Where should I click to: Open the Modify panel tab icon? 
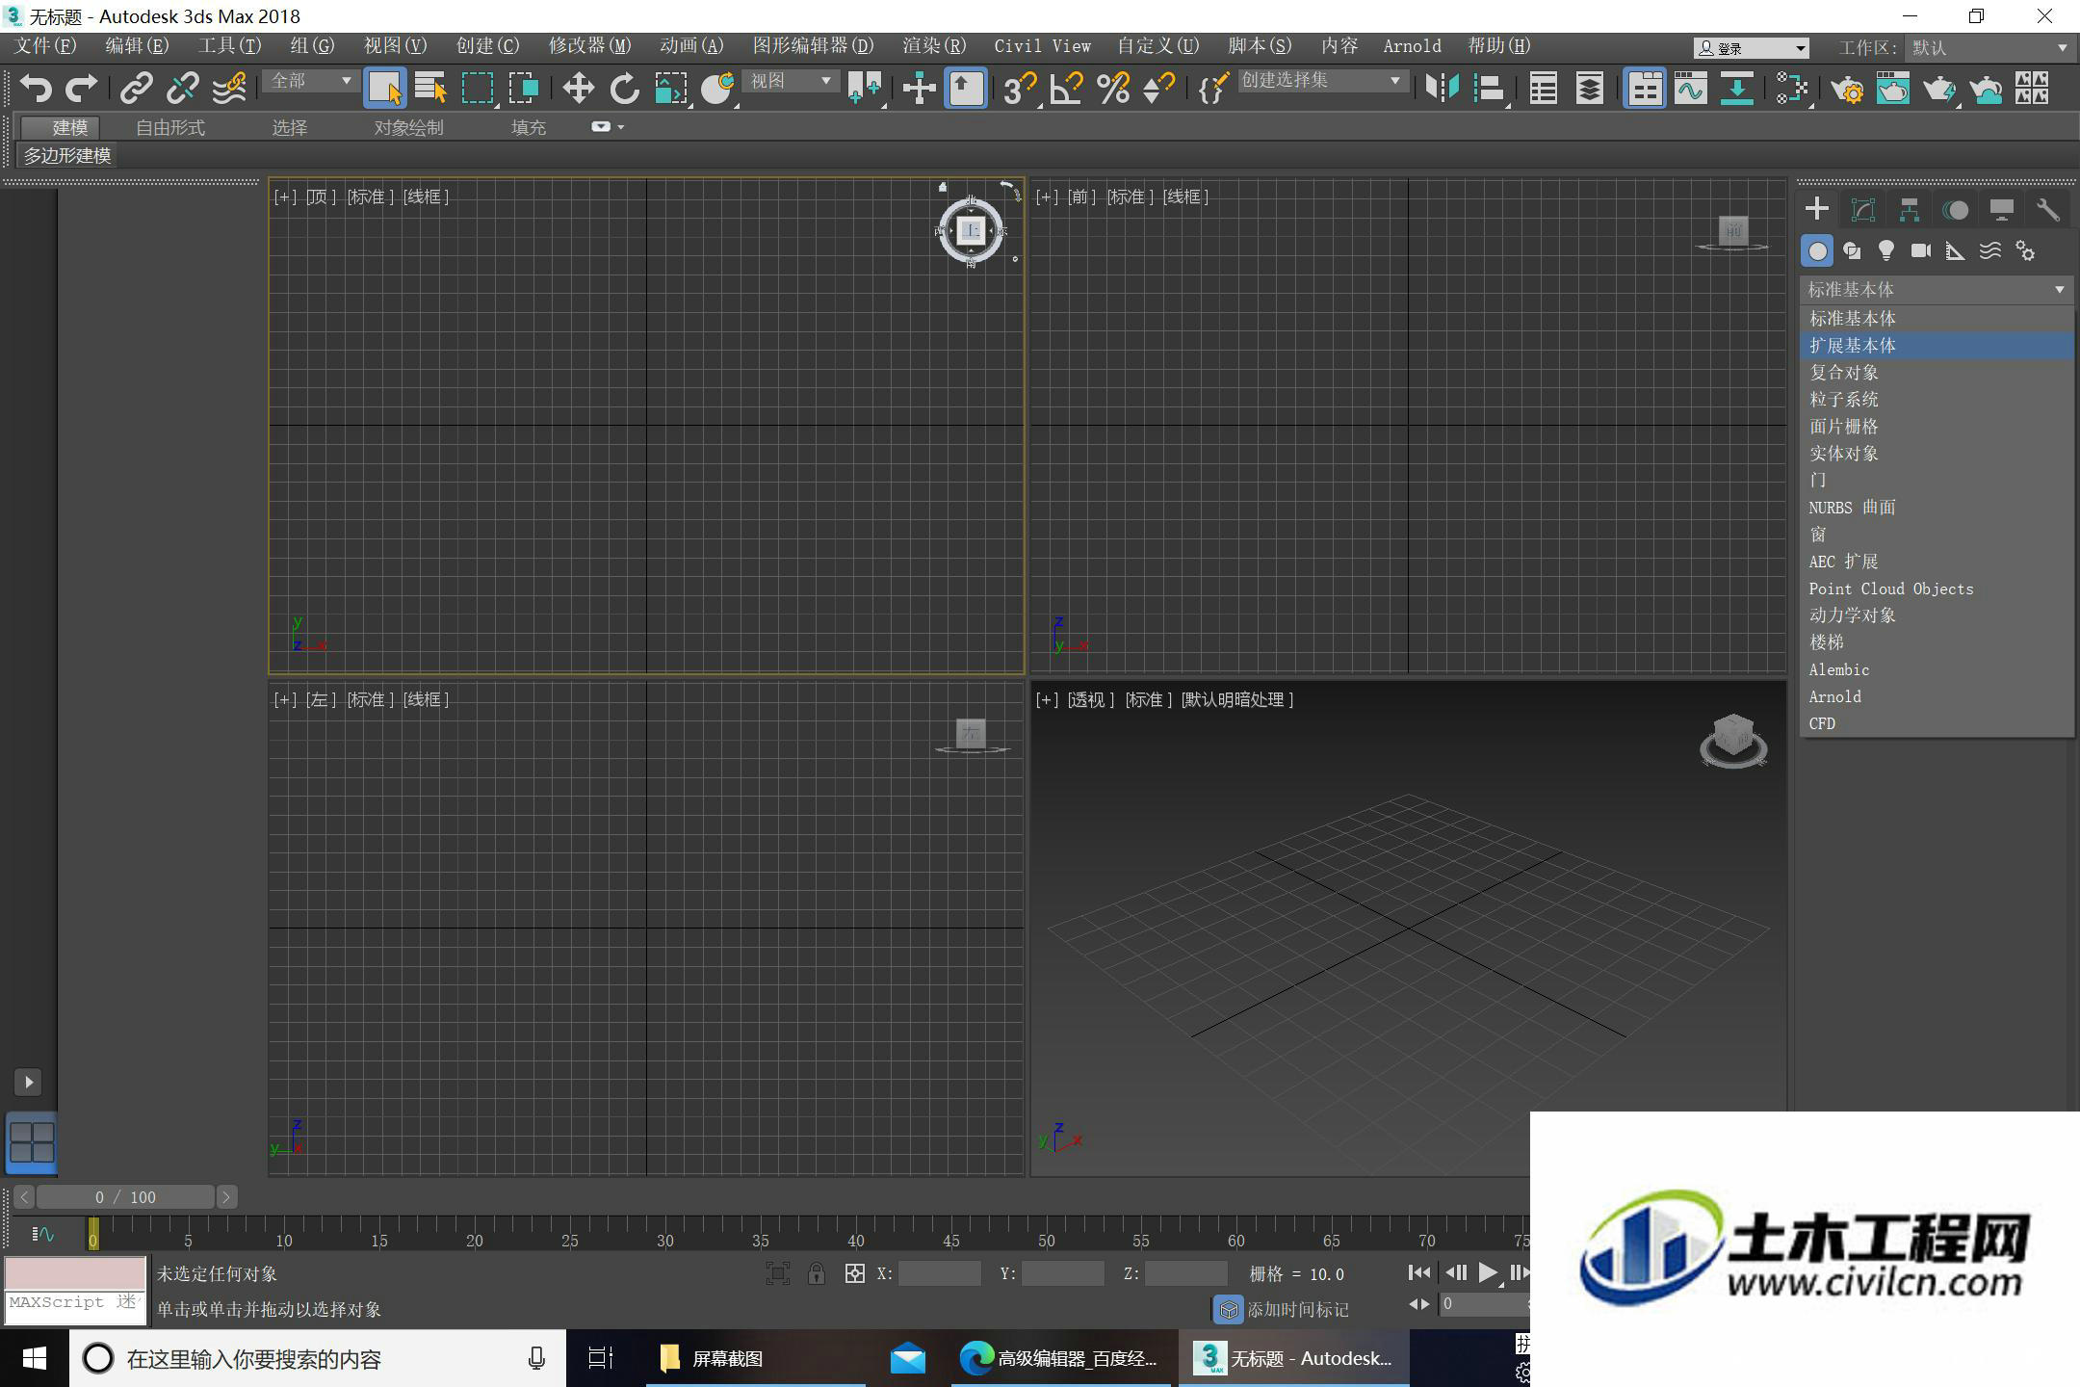point(1863,210)
